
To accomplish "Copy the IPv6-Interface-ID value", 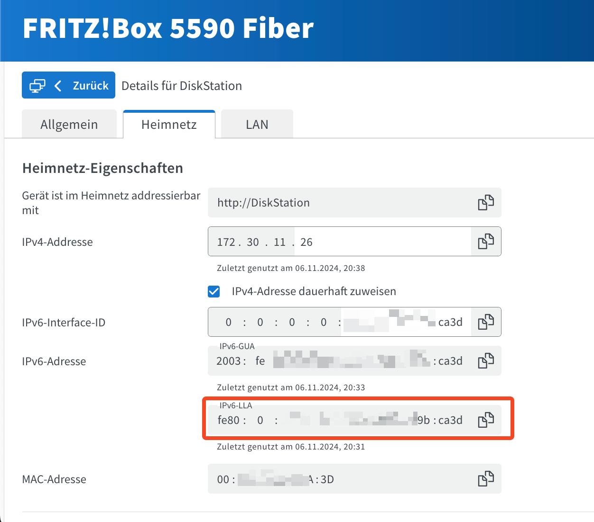I will click(x=485, y=322).
